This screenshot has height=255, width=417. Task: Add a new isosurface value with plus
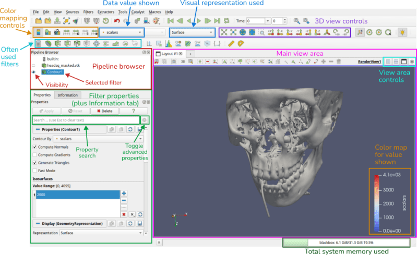(124, 193)
